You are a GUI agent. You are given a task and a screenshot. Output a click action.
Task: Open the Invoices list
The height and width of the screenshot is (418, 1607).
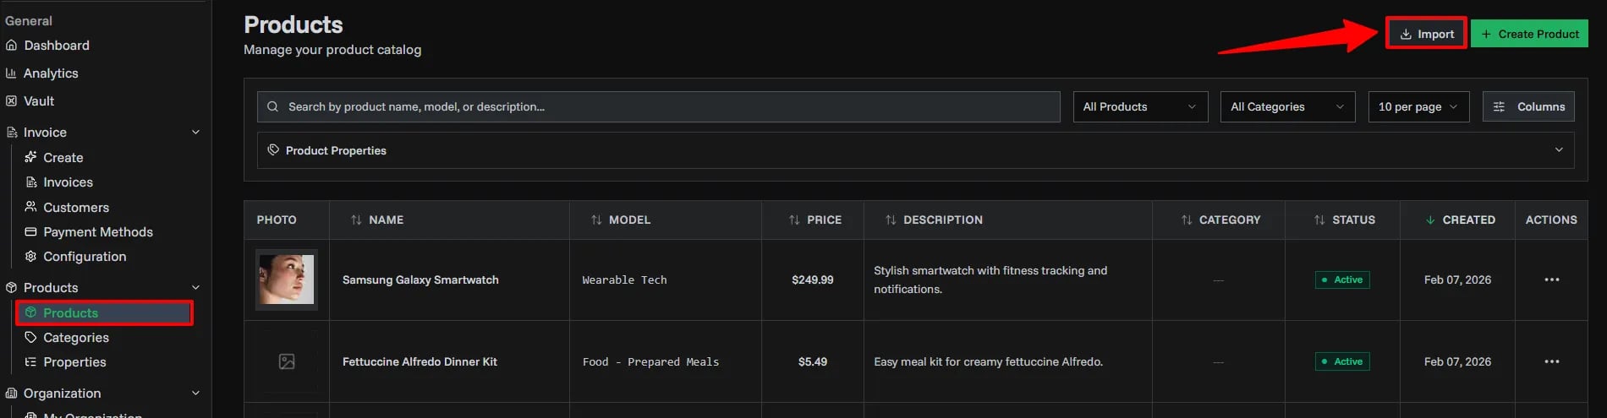pyautogui.click(x=69, y=182)
